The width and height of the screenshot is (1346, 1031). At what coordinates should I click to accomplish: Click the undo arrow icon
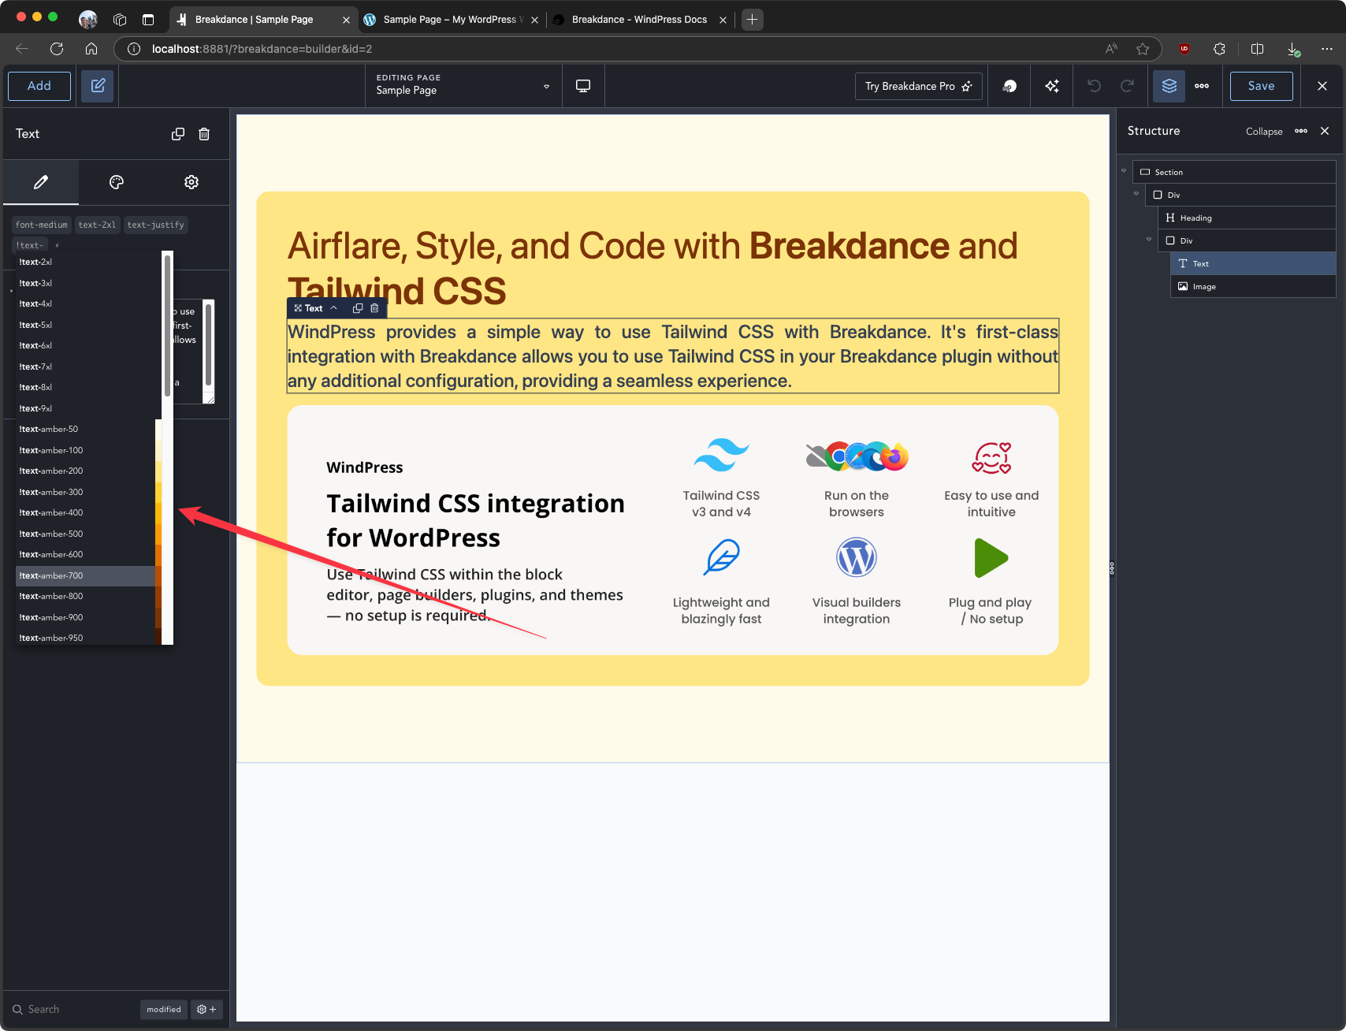click(x=1094, y=86)
